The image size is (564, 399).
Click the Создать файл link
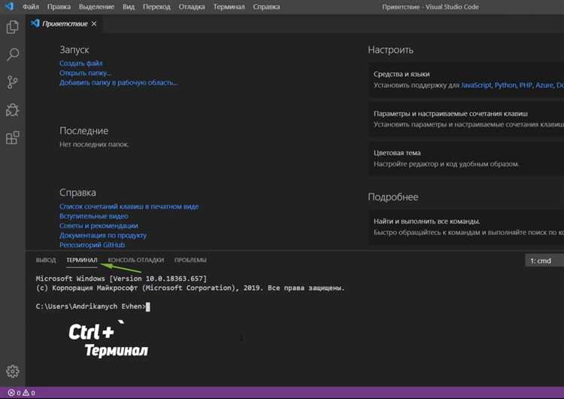pyautogui.click(x=81, y=63)
